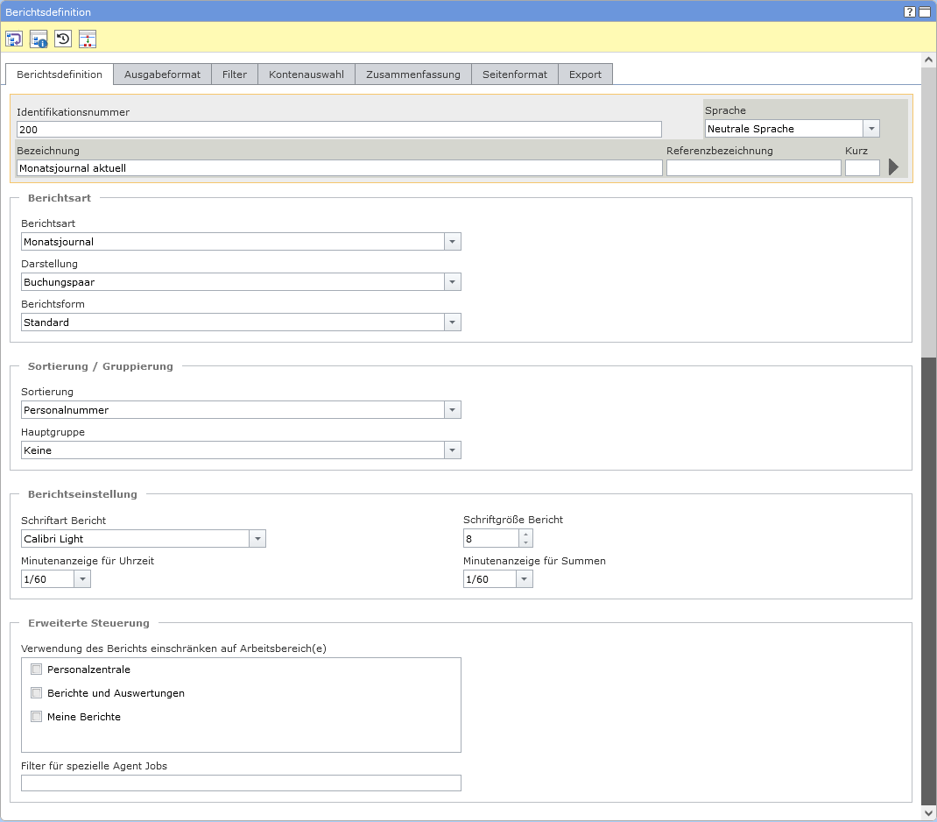
Task: Open help via the question mark icon
Action: [x=910, y=12]
